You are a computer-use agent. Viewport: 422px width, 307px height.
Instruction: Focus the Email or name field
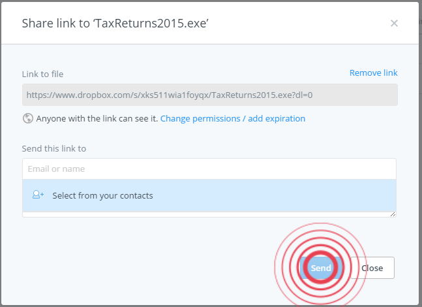point(209,169)
